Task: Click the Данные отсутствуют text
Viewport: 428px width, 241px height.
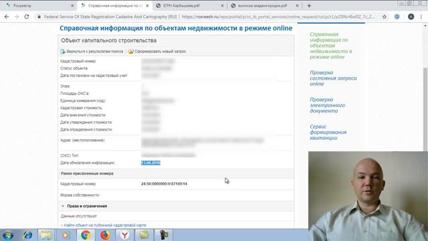Action: [x=79, y=216]
